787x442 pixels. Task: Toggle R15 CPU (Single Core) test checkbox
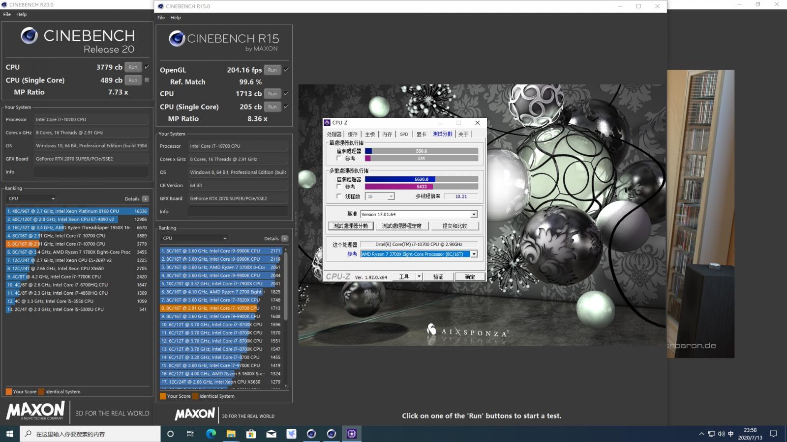286,107
